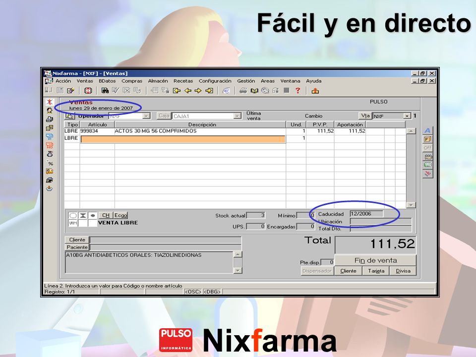Click scroll up arrow of sales grid

(x=411, y=131)
